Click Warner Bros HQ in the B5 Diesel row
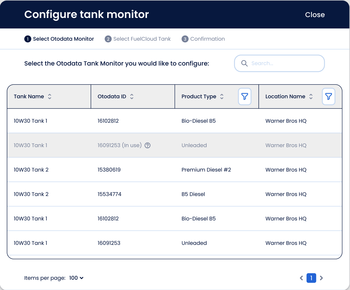350x290 pixels. pyautogui.click(x=286, y=194)
